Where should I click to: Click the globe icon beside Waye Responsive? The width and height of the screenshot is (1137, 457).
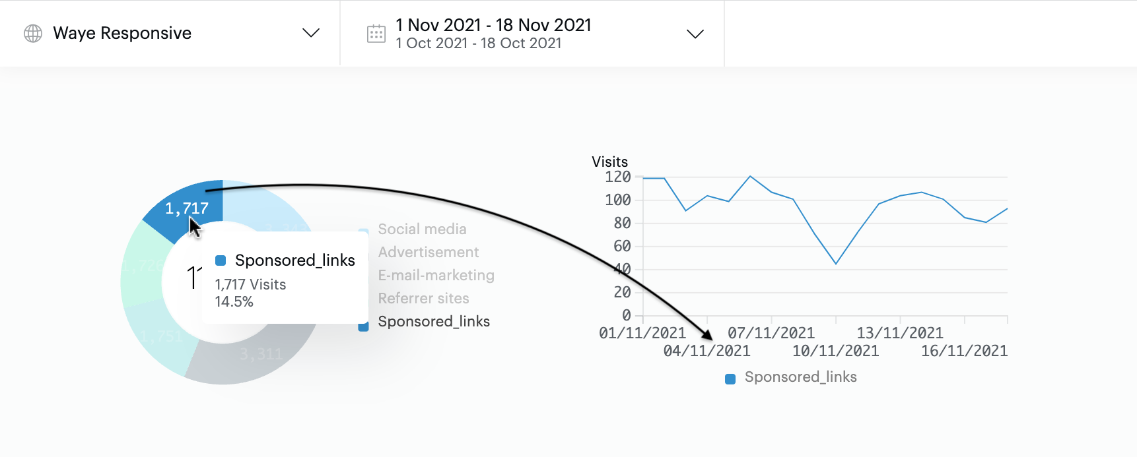(33, 33)
